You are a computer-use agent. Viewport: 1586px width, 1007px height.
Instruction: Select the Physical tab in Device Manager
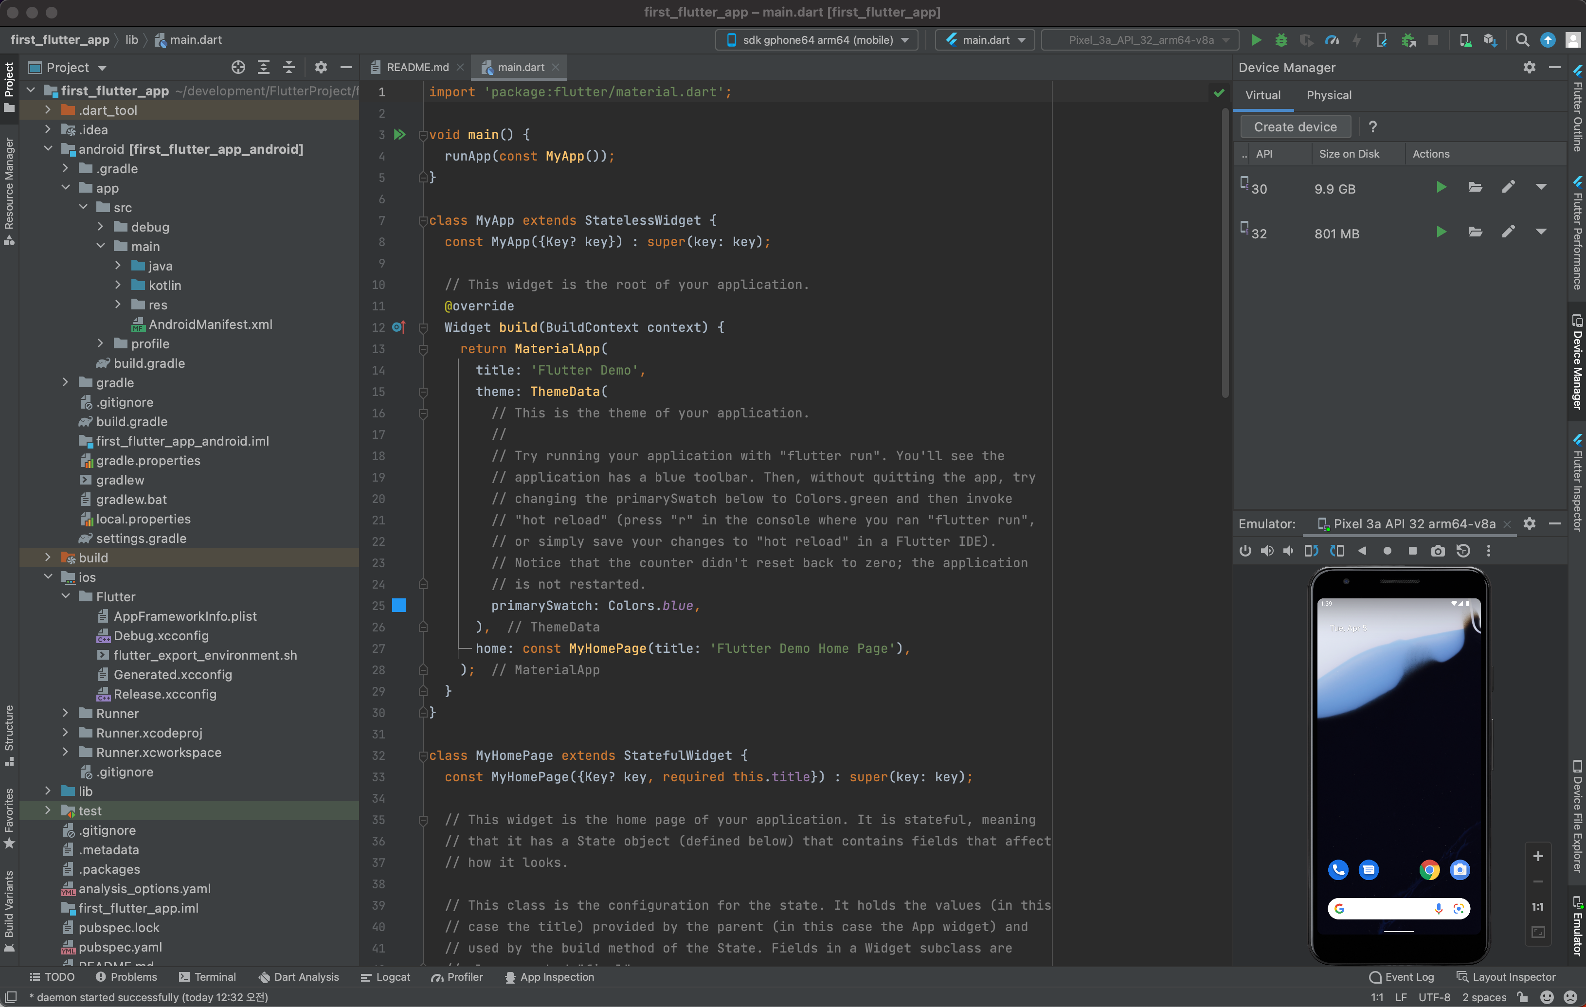coord(1329,95)
